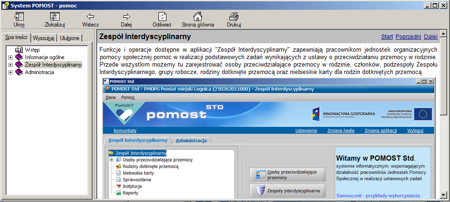Open Strona główna home icon
This screenshot has width=450, height=202.
[198, 16]
